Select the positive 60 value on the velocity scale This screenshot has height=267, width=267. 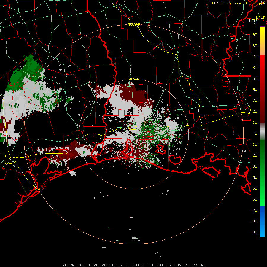click(x=255, y=67)
